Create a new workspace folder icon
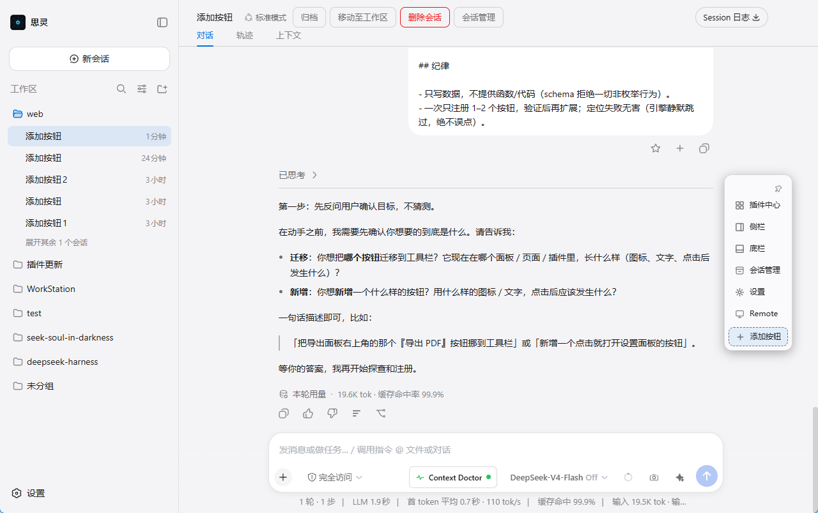 [x=162, y=89]
